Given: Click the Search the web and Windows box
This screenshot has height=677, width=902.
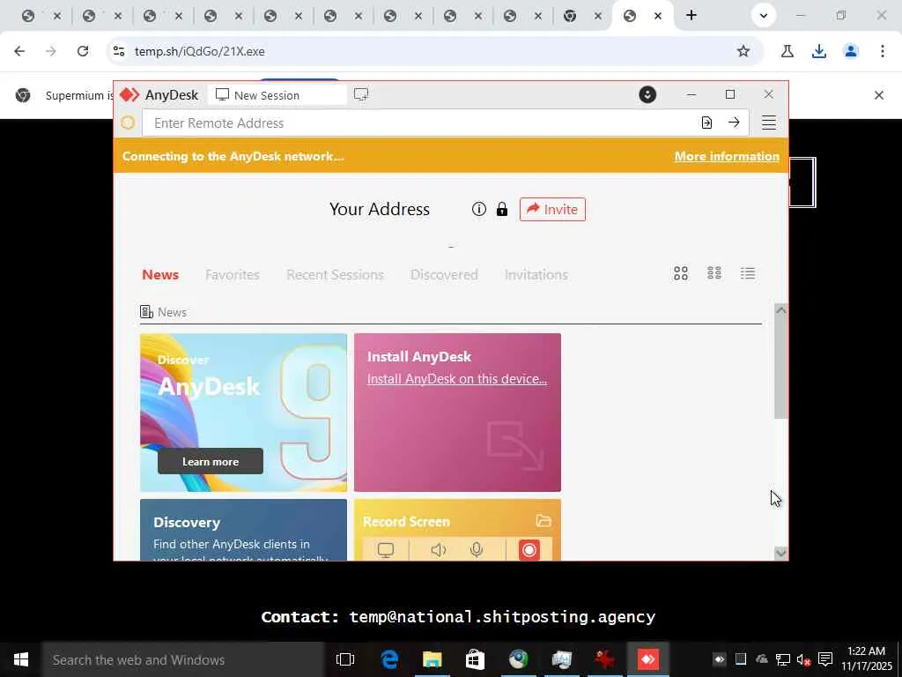Looking at the screenshot, I should tap(183, 659).
